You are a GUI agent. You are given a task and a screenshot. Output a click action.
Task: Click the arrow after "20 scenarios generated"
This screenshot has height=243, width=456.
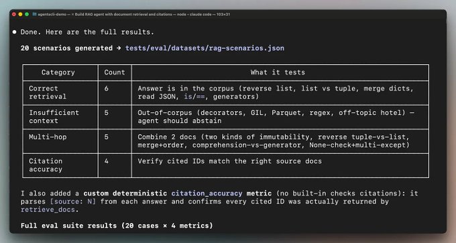(119, 48)
